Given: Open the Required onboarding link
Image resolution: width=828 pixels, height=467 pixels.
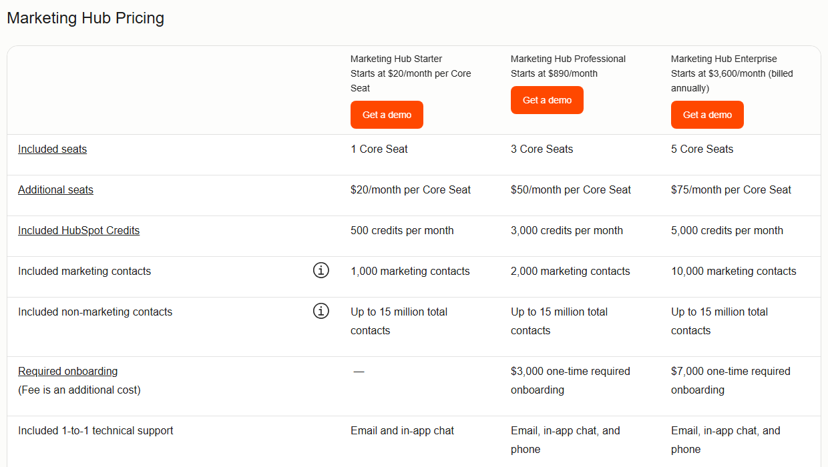Looking at the screenshot, I should 67,372.
